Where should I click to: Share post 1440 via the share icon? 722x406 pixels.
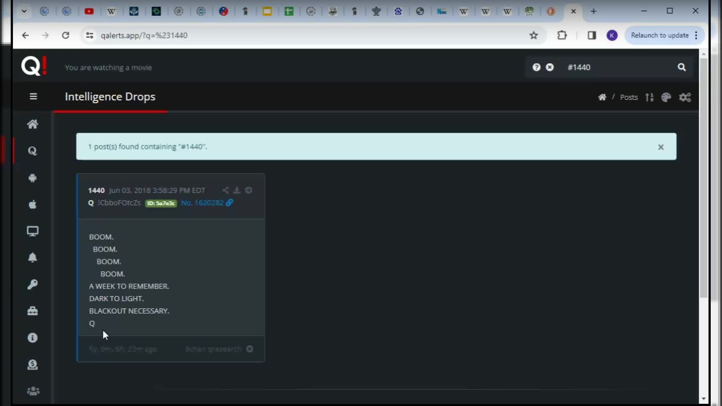point(225,190)
